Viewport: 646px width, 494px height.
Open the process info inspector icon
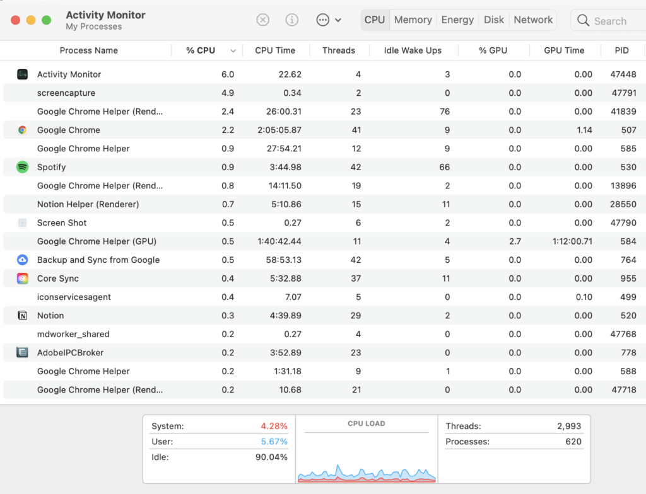click(291, 20)
